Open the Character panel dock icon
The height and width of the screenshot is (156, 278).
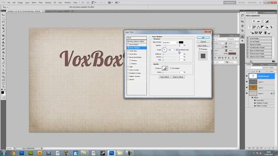pos(242,36)
